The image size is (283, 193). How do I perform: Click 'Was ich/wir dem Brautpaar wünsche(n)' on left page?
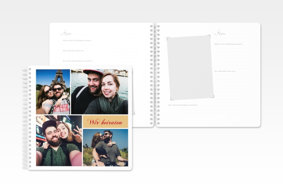(77, 61)
